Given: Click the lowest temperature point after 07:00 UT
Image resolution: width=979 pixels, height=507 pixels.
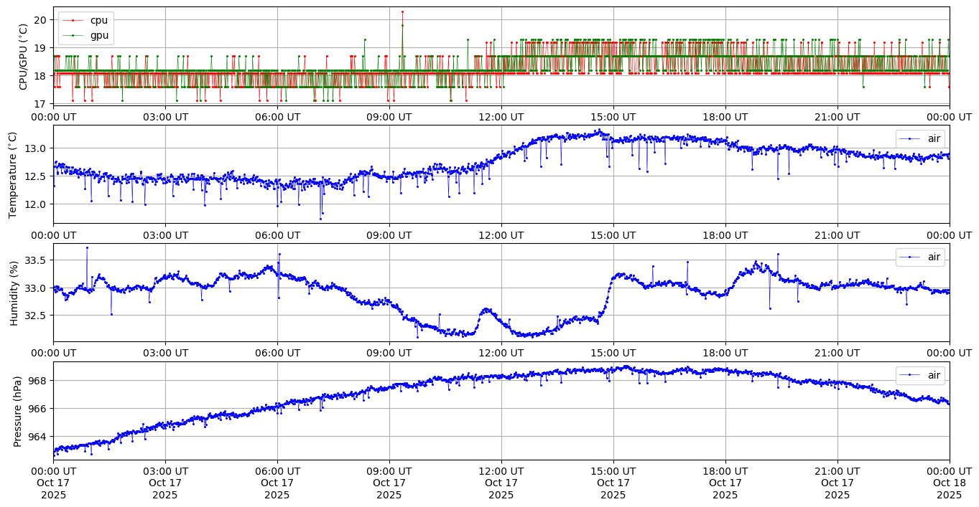Looking at the screenshot, I should (x=320, y=219).
